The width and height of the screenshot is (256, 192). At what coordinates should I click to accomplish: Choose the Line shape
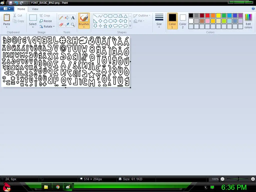point(95,16)
